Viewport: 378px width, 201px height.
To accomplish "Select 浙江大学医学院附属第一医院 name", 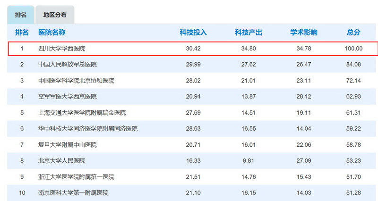I will click(76, 177).
